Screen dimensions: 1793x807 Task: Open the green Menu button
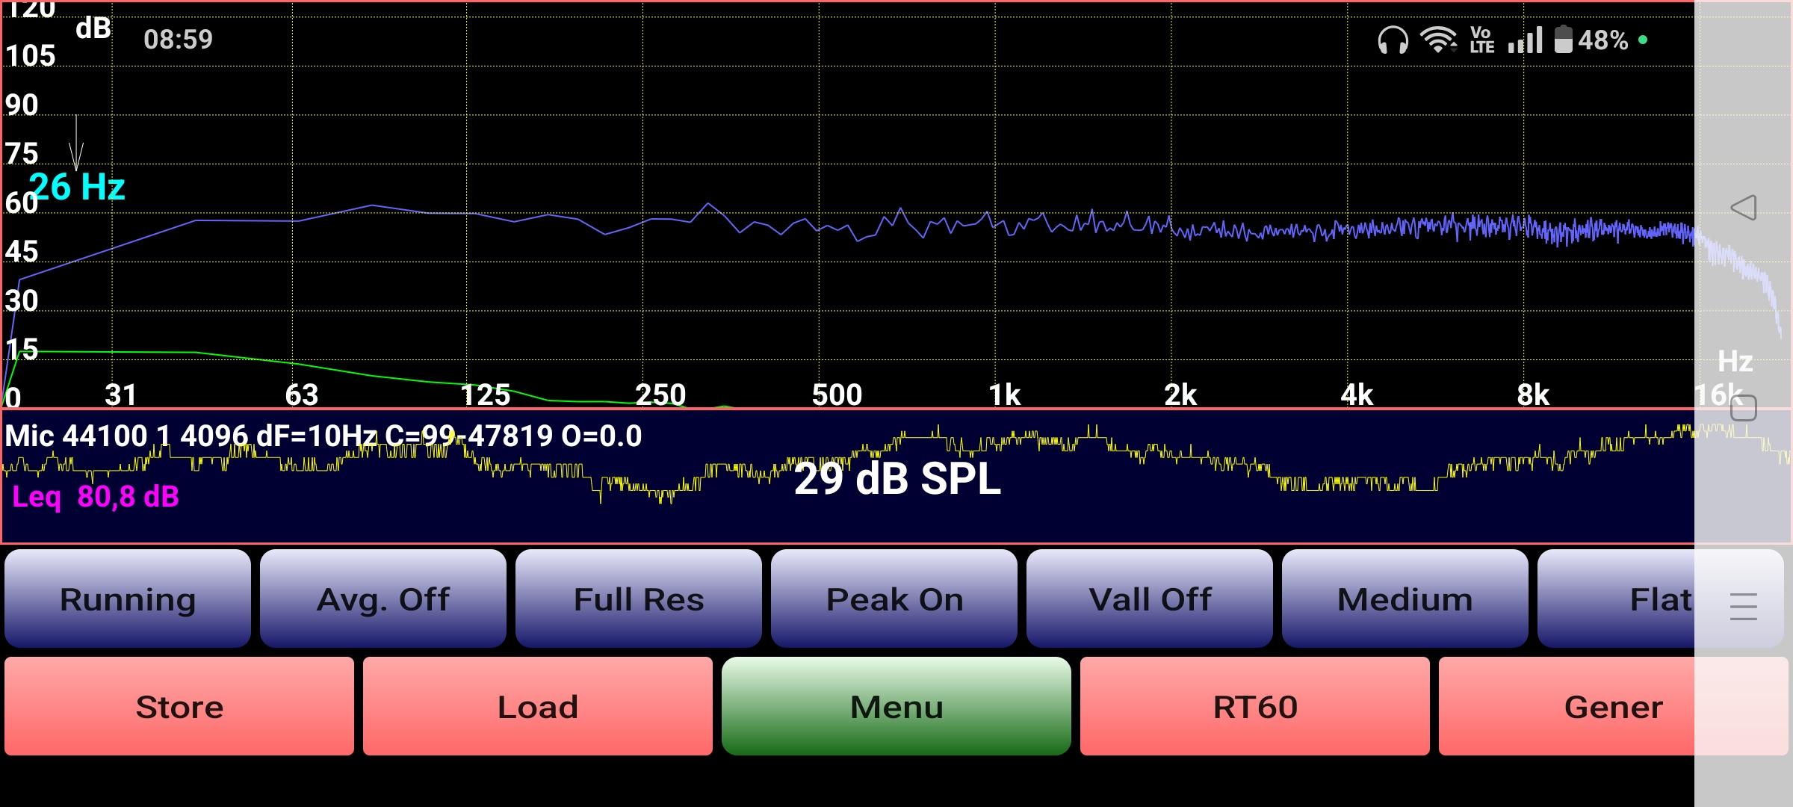point(896,706)
